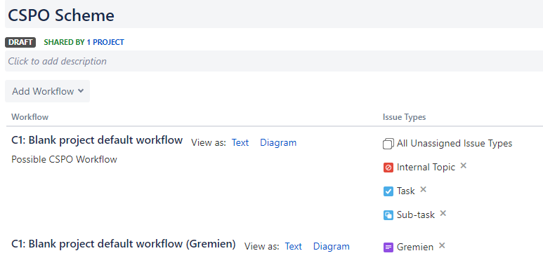Click the CSPO Scheme title
This screenshot has width=543, height=272.
click(x=61, y=15)
